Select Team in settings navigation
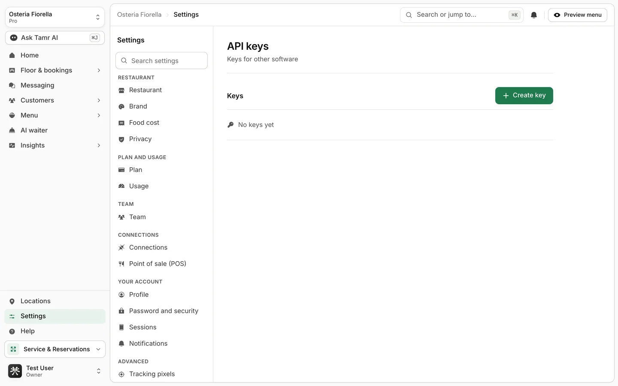The image size is (618, 386). point(161,217)
